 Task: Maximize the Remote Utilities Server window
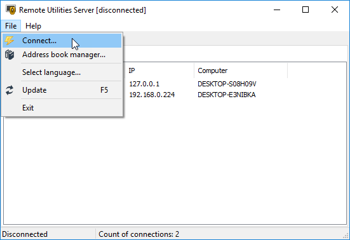(306, 10)
